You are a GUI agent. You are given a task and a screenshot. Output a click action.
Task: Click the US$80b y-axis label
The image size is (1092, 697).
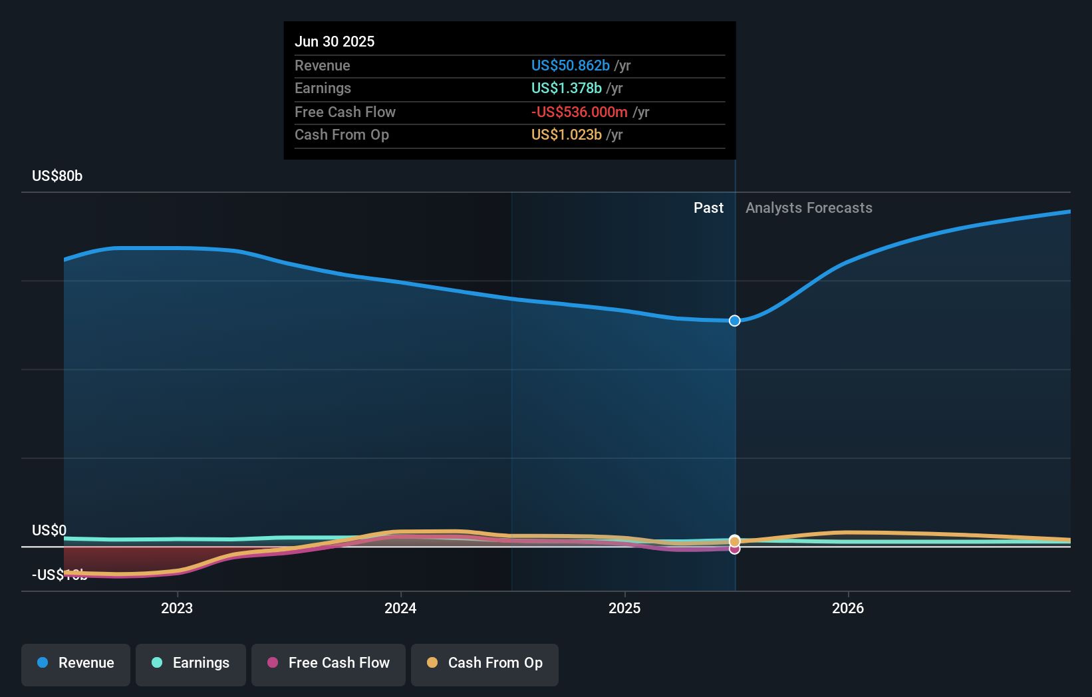pyautogui.click(x=57, y=176)
